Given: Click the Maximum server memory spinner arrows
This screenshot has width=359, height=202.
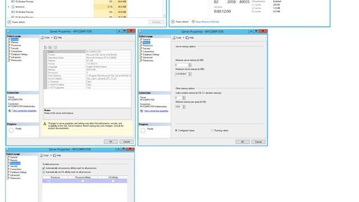Looking at the screenshot, I should [x=190, y=74].
